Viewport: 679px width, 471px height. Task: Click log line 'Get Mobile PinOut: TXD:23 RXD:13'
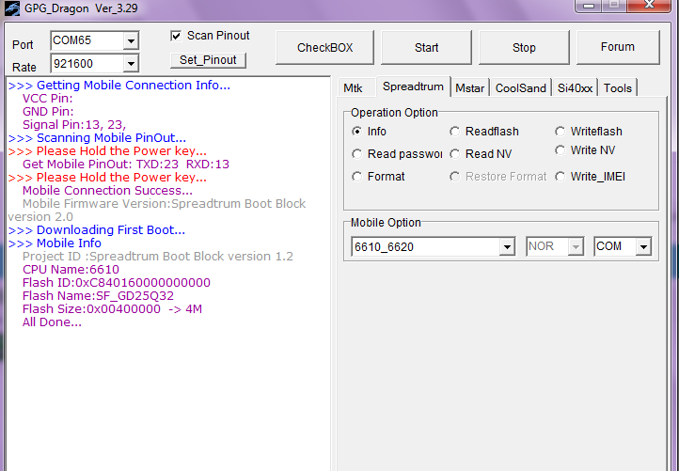coord(126,165)
